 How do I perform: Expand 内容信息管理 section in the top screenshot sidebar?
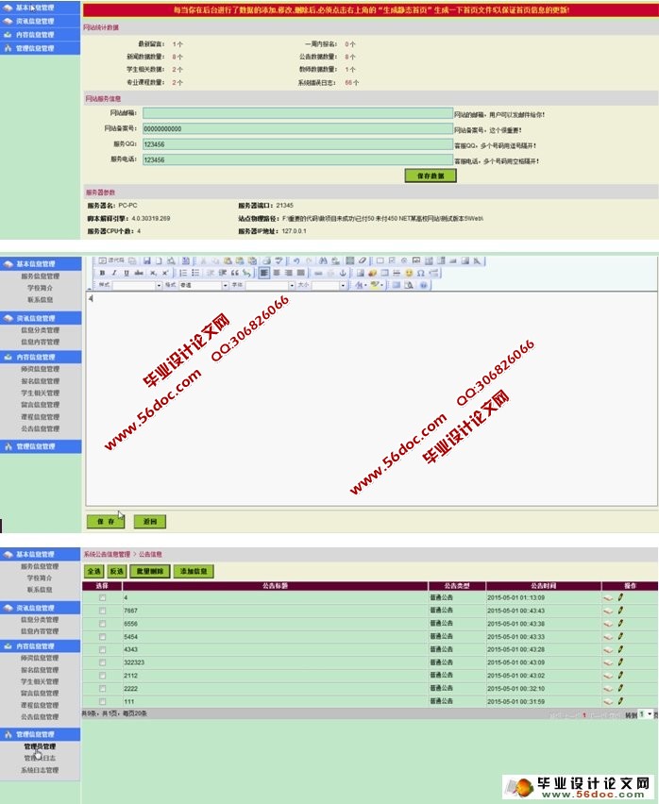[40, 34]
